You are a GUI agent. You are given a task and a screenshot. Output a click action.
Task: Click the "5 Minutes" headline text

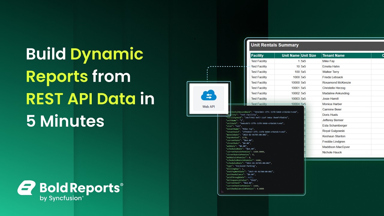(65, 121)
